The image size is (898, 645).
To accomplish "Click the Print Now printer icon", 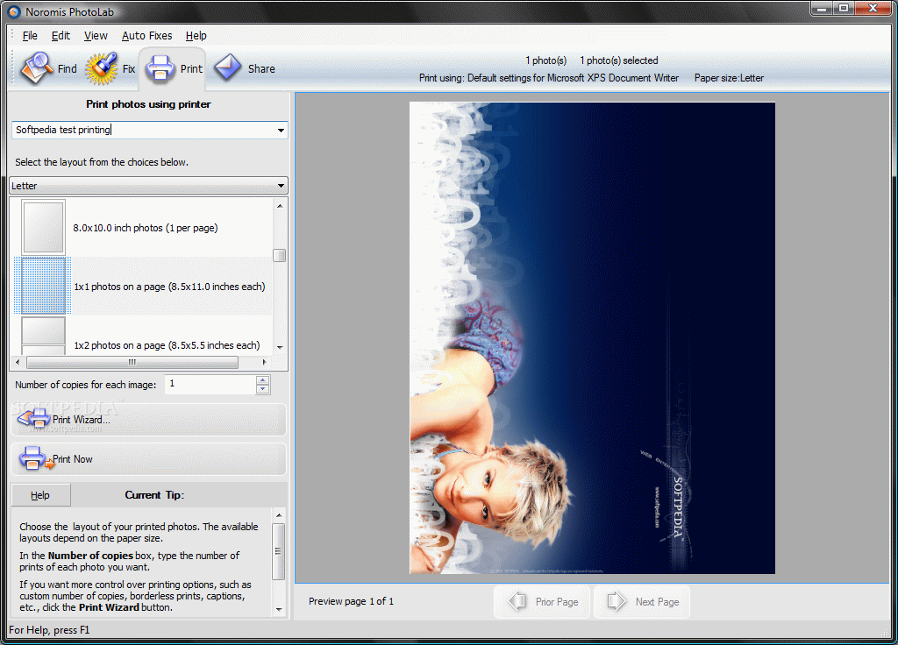I will click(x=35, y=458).
